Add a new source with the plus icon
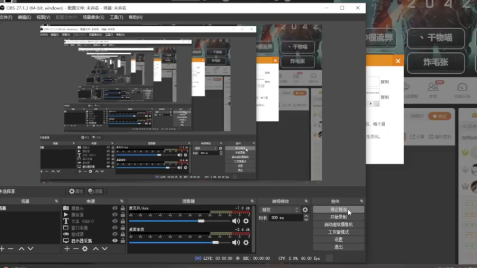This screenshot has width=477, height=268. click(x=67, y=248)
